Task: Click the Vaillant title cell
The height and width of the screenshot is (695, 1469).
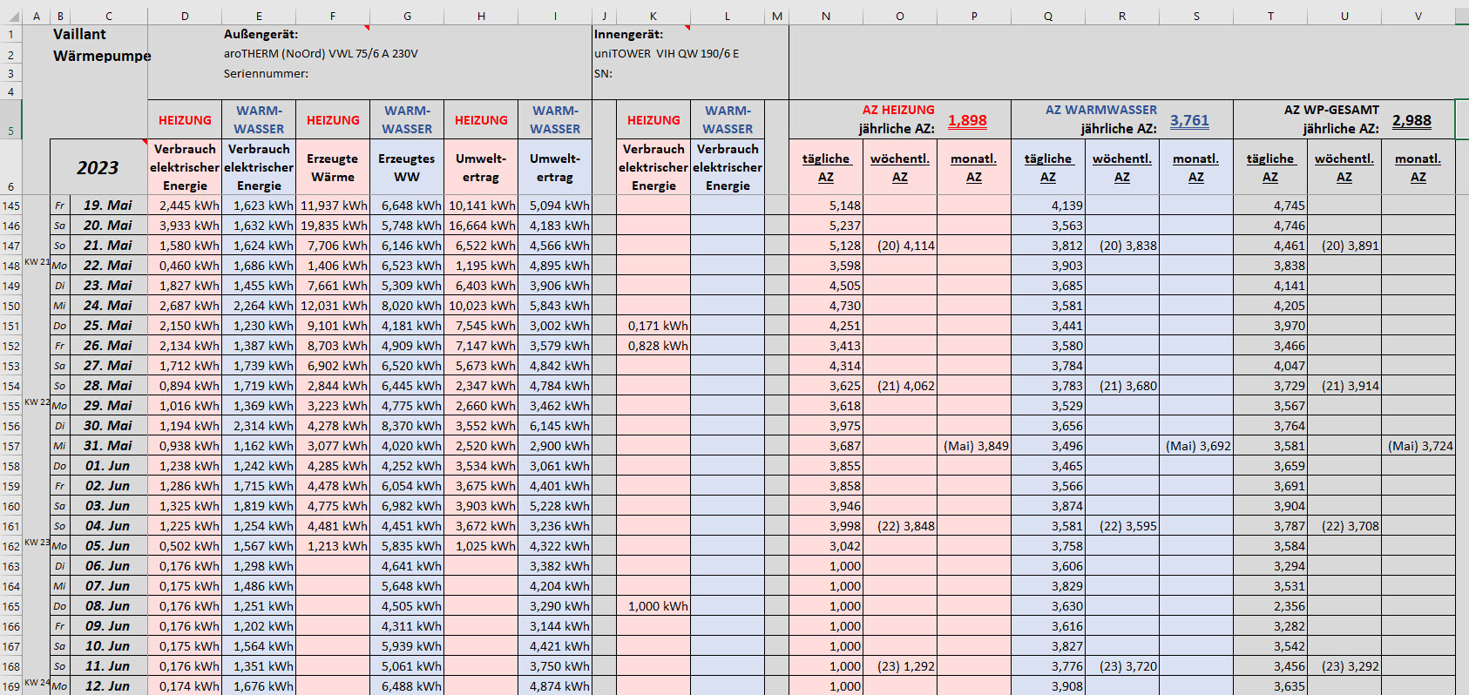Action: point(79,35)
